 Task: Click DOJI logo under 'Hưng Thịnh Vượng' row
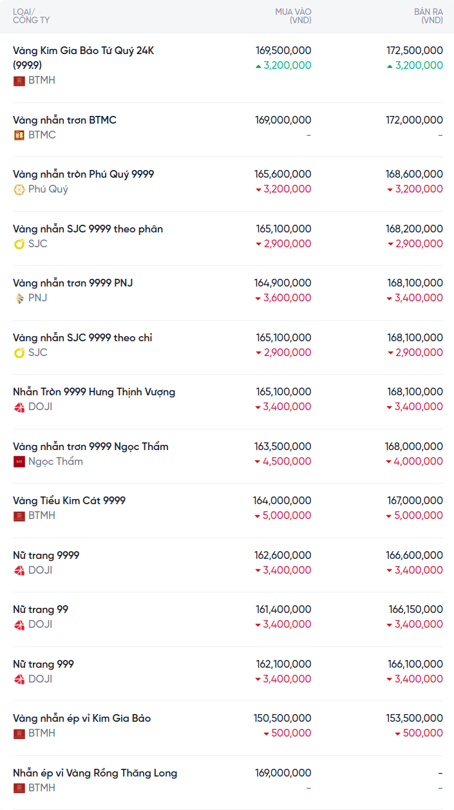pyautogui.click(x=19, y=407)
